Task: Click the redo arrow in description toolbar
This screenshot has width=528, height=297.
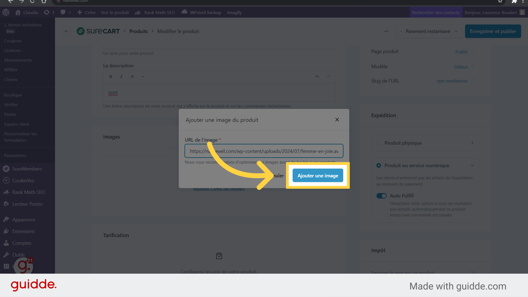Action: [328, 77]
